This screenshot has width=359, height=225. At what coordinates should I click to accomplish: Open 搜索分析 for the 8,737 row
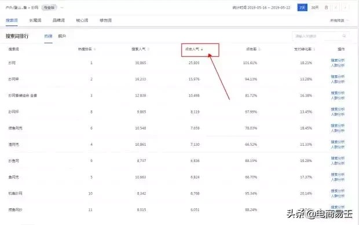pos(338,158)
